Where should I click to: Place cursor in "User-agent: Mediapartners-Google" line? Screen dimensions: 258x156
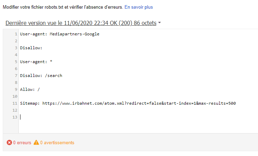pyautogui.click(x=60, y=34)
